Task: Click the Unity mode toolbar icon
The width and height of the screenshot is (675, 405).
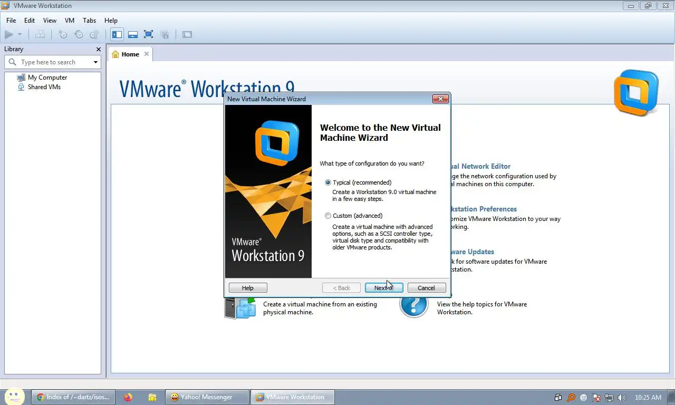Action: coord(165,35)
